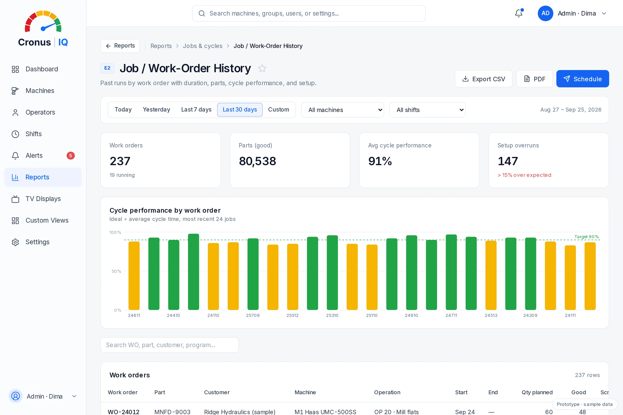Focus the machines, groups, users search field
The image size is (623, 415).
click(309, 13)
